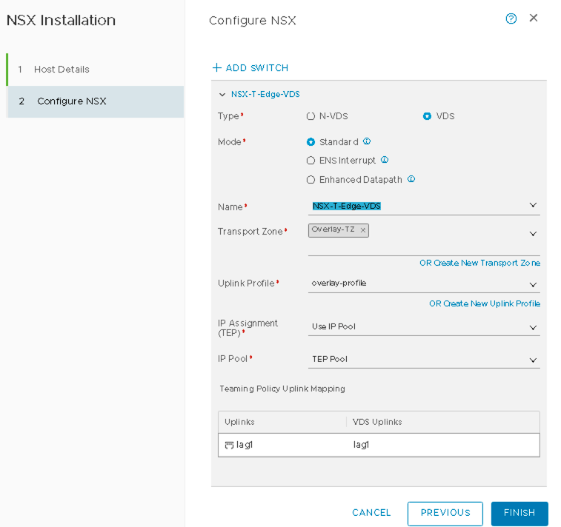Viewport: 561px width, 527px height.
Task: Choose Enhanced Datapath mode option
Action: tap(311, 180)
